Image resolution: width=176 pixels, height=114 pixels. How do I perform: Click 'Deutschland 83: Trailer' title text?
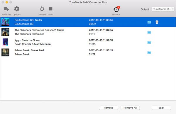click(x=28, y=20)
